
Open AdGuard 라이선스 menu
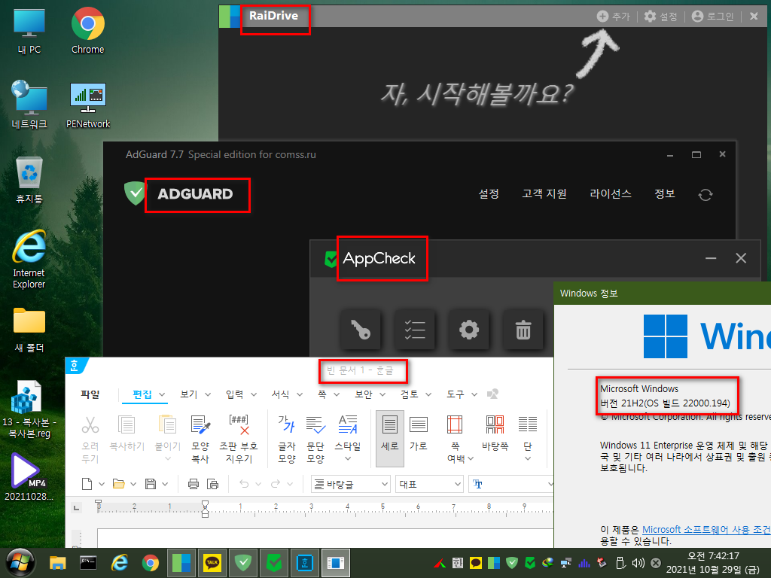click(x=610, y=193)
